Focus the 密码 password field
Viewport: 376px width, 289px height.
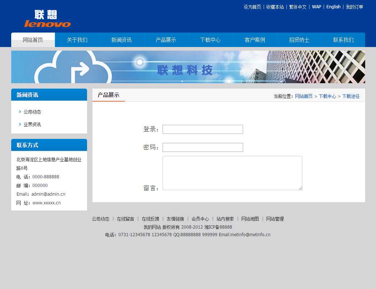point(203,147)
